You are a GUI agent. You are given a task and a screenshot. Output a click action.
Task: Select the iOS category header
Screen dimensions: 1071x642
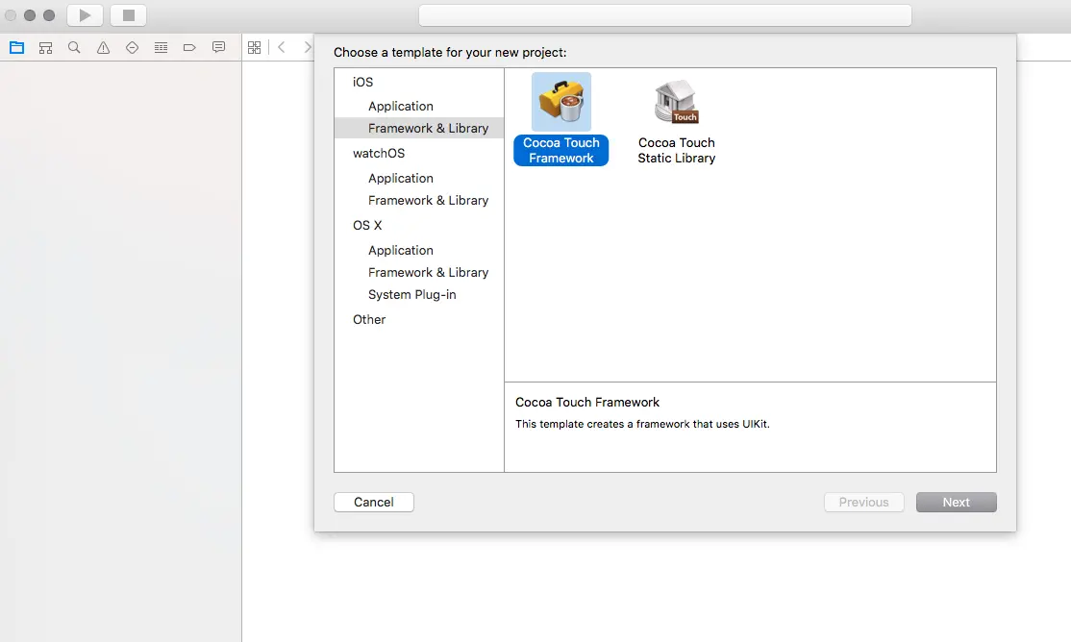(362, 82)
